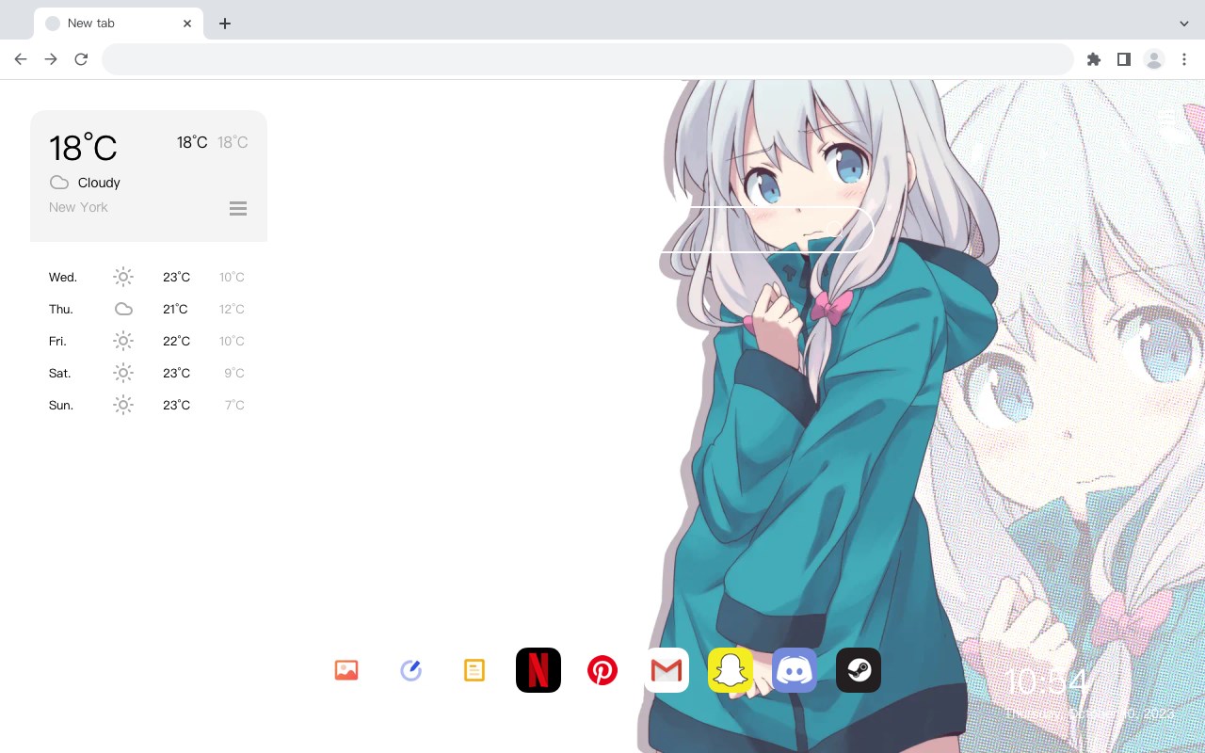This screenshot has height=753, width=1205.
Task: Click Thursday's 21°C high temperature
Action: coord(175,309)
